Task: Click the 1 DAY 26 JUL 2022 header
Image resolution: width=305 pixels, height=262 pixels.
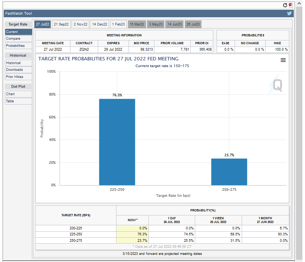Action: point(172,220)
